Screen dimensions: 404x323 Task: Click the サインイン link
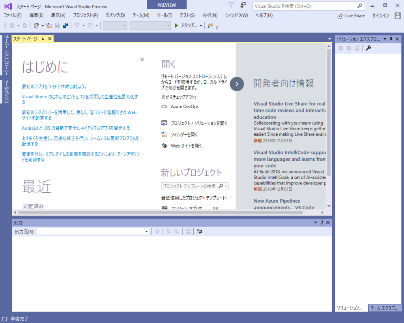pyautogui.click(x=381, y=16)
